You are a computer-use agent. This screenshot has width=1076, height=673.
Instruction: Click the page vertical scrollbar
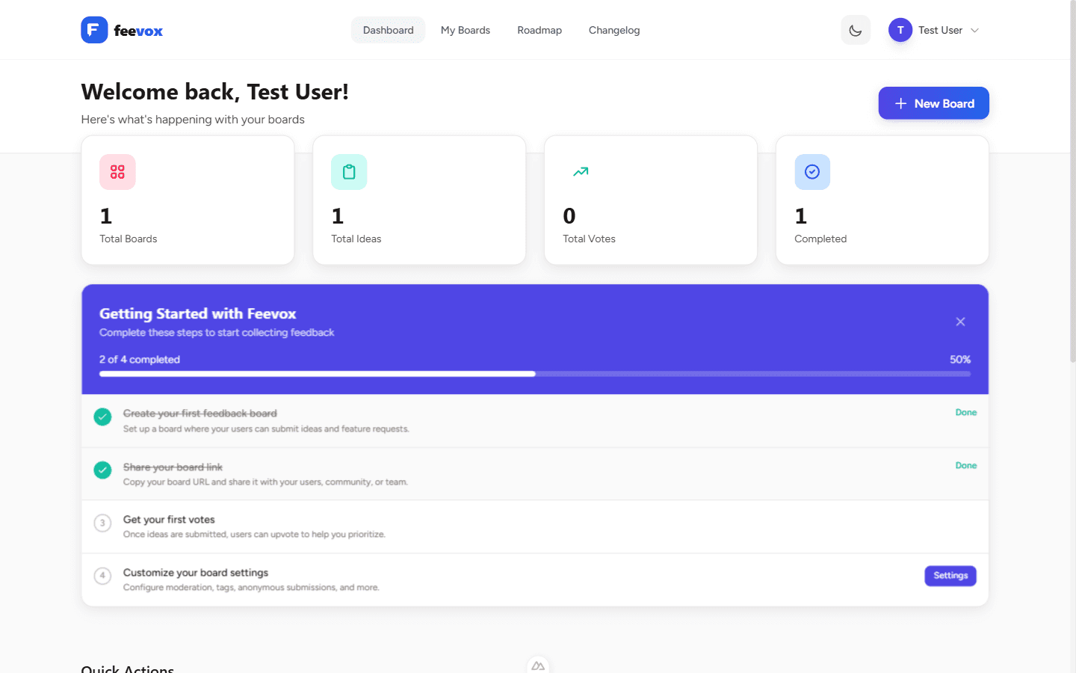point(1072,182)
